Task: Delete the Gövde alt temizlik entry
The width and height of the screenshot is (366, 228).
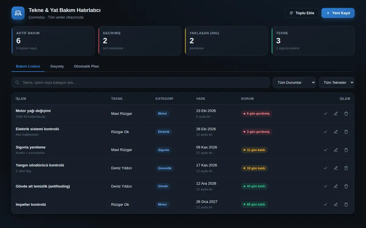Action: (x=346, y=186)
